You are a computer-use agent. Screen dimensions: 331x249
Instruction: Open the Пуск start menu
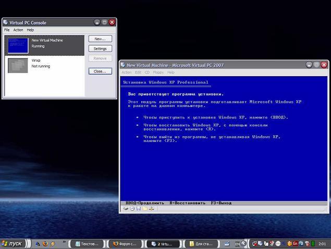(13, 244)
